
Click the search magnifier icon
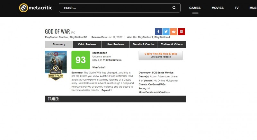point(174,8)
